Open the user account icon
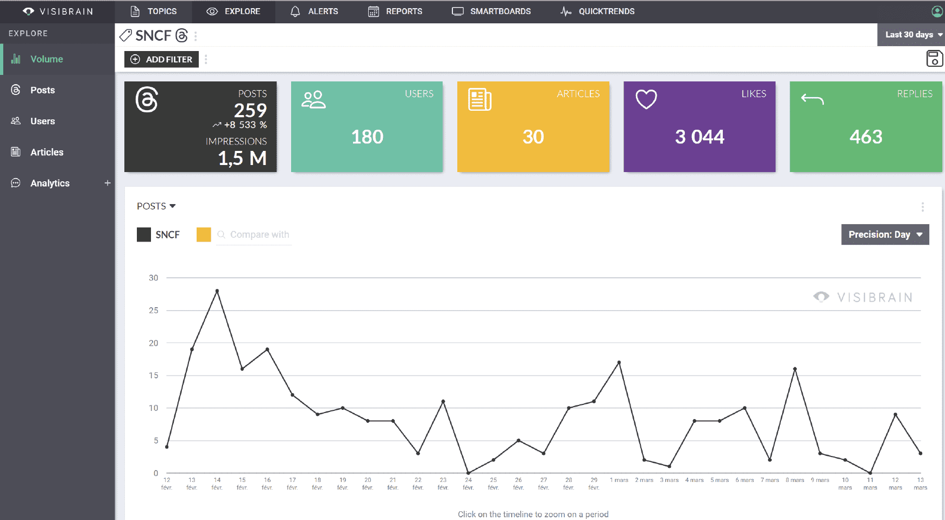The height and width of the screenshot is (520, 945). point(937,11)
